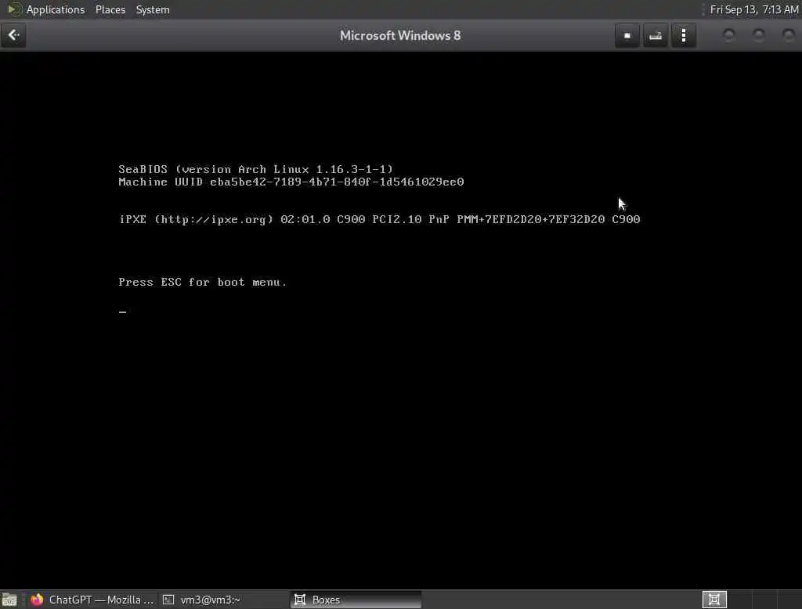Click the terminal icon in taskbar
The width and height of the screenshot is (802, 609).
pyautogui.click(x=168, y=600)
